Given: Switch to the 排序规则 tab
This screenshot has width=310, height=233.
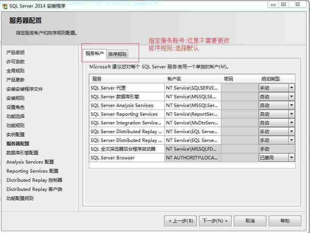Looking at the screenshot, I should point(118,54).
